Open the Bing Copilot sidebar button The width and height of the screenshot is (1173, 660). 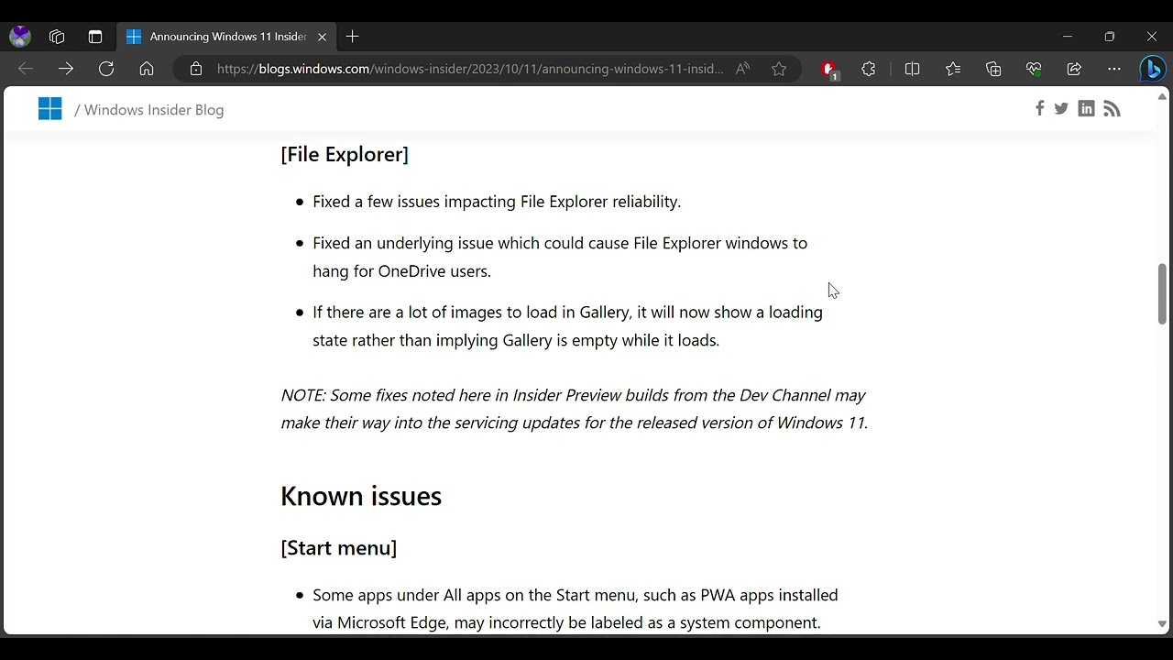(x=1153, y=69)
